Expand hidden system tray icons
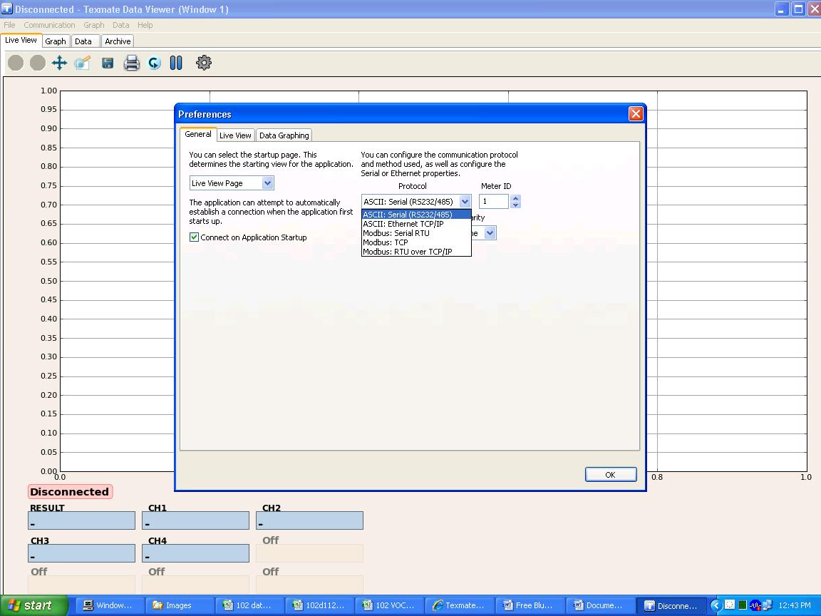The image size is (821, 616). coord(716,605)
